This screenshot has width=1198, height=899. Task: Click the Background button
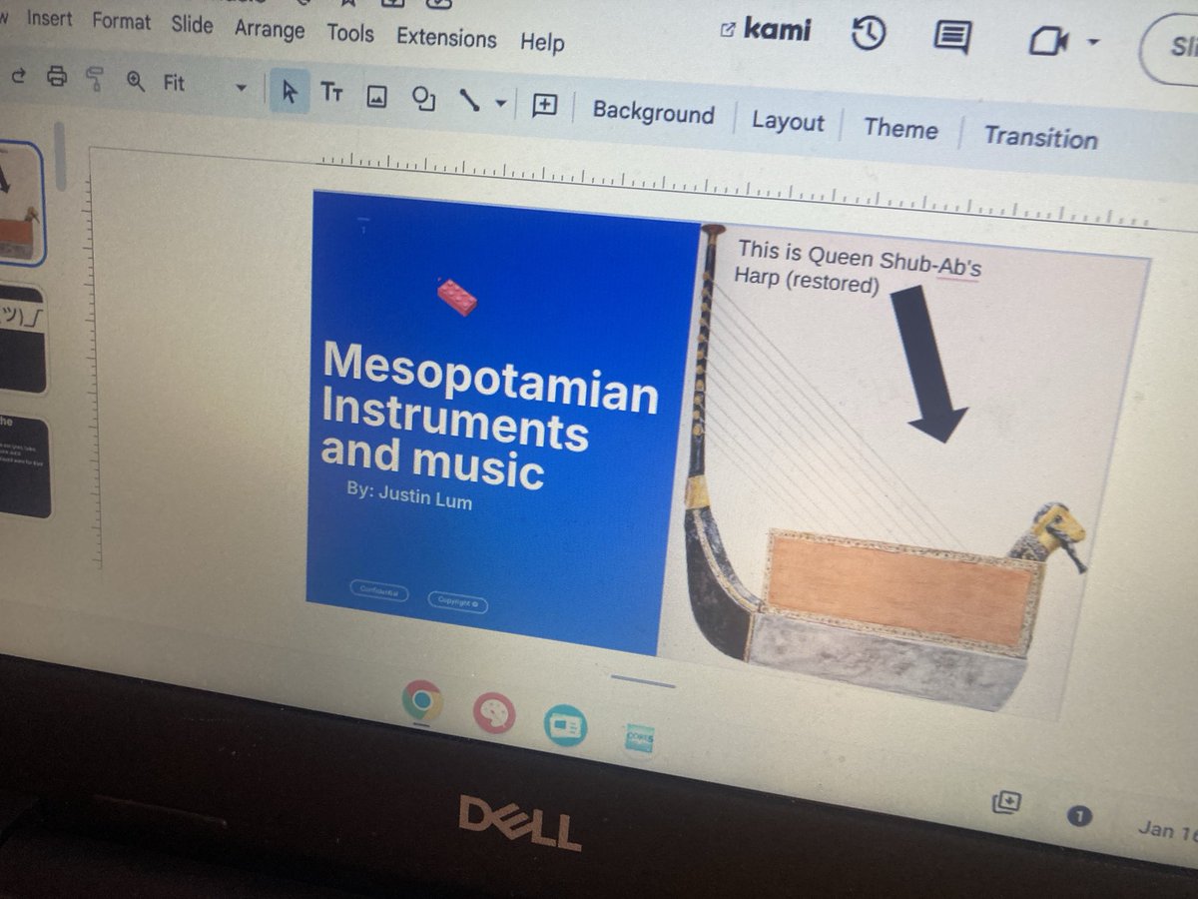pos(653,113)
